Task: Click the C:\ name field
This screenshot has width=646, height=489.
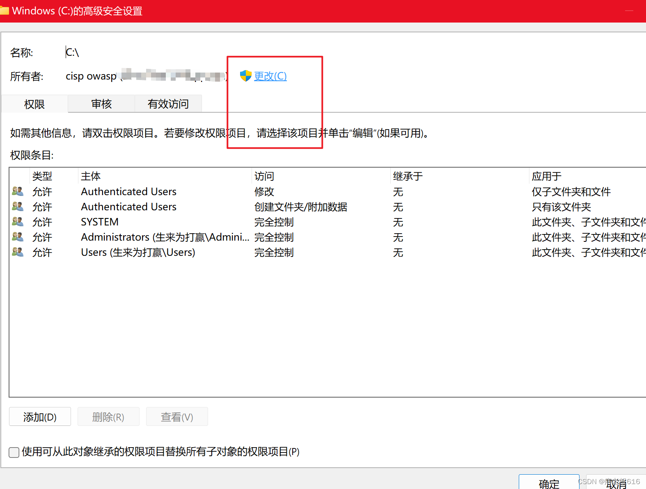Action: (x=72, y=52)
